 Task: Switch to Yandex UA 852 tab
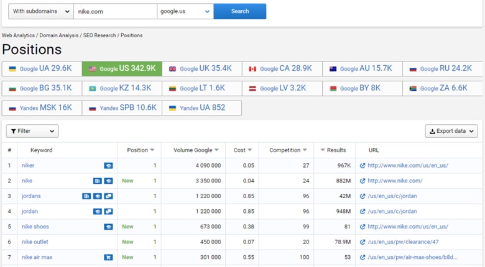click(x=202, y=108)
